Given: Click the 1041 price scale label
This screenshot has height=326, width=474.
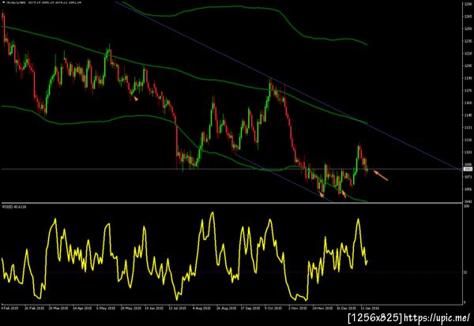Looking at the screenshot, I should pyautogui.click(x=468, y=201).
